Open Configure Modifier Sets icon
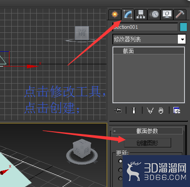Screen dimensions: 190x187 click(177, 111)
